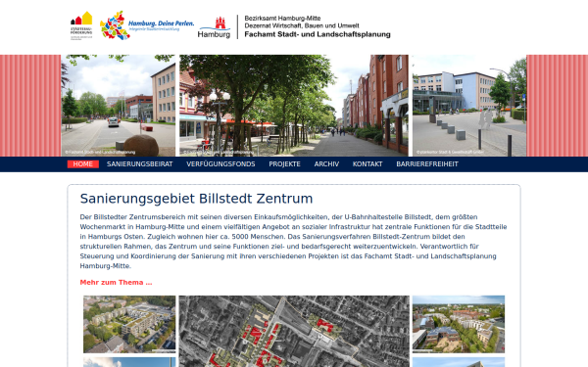
Task: Click the 'Fachamt Stadt- und Landschaftsplanung' header text
Action: tap(318, 34)
